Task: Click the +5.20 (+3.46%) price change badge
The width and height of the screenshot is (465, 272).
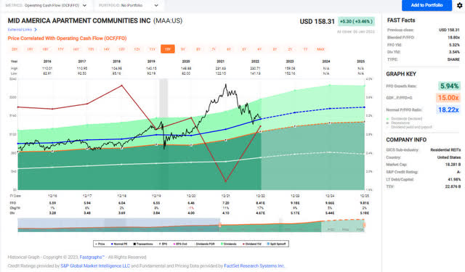Action: tap(356, 22)
